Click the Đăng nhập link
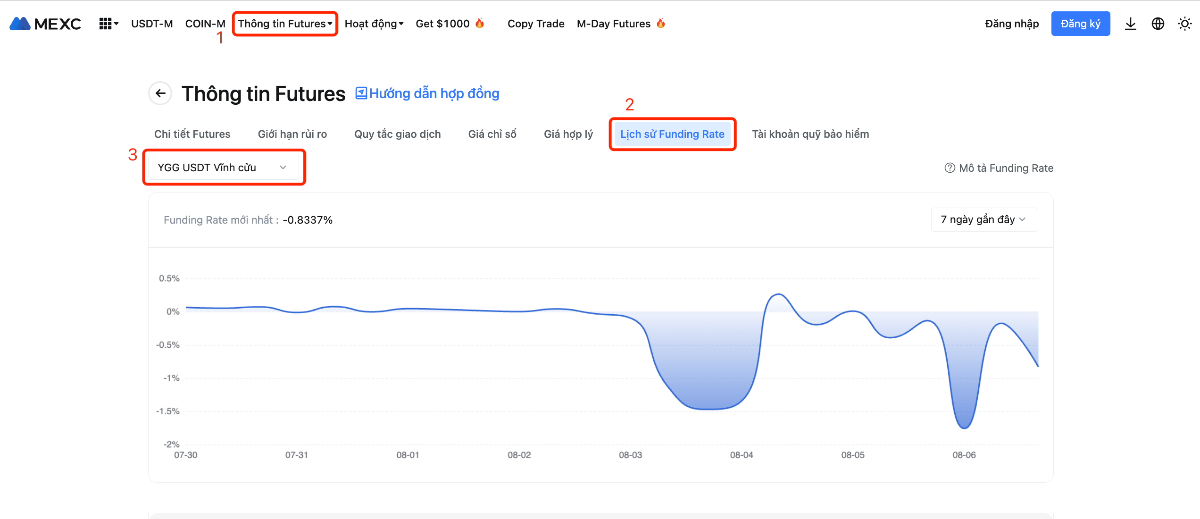This screenshot has width=1200, height=519. tap(1011, 24)
